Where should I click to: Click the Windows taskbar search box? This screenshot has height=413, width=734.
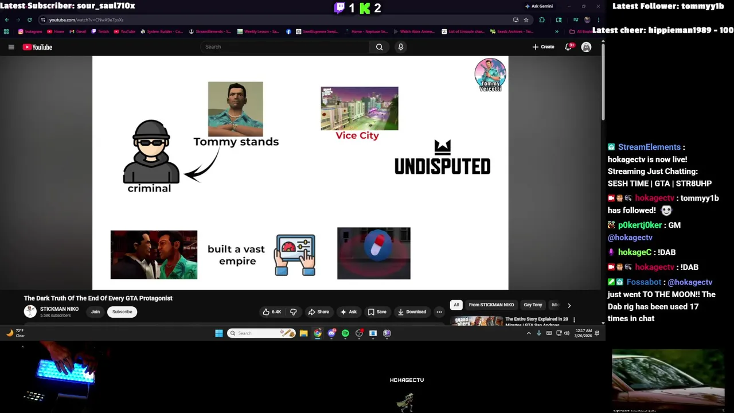point(261,333)
